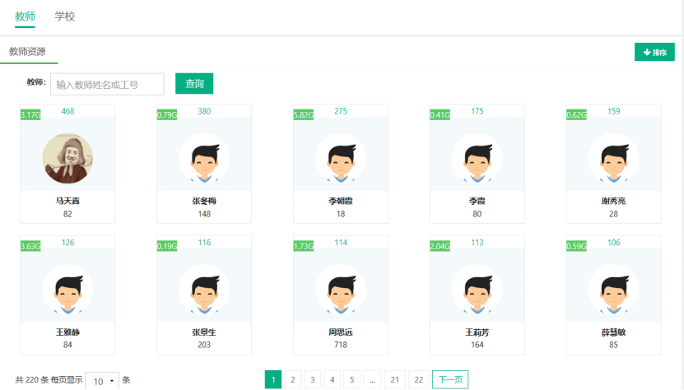Open 薛慧敏's avatar icon
The image size is (684, 390).
tap(614, 289)
